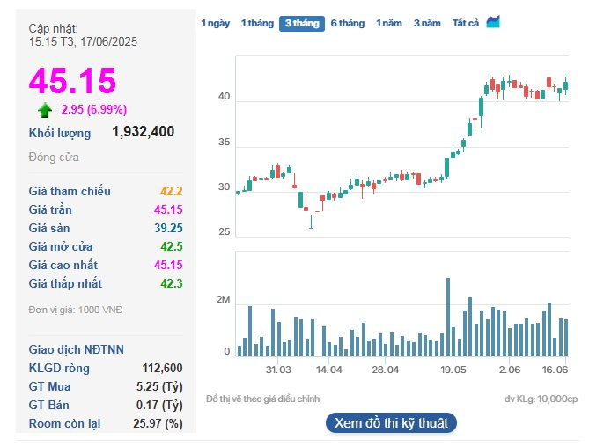Click the green up arrow icon
Image resolution: width=604 pixels, height=447 pixels.
tap(45, 110)
